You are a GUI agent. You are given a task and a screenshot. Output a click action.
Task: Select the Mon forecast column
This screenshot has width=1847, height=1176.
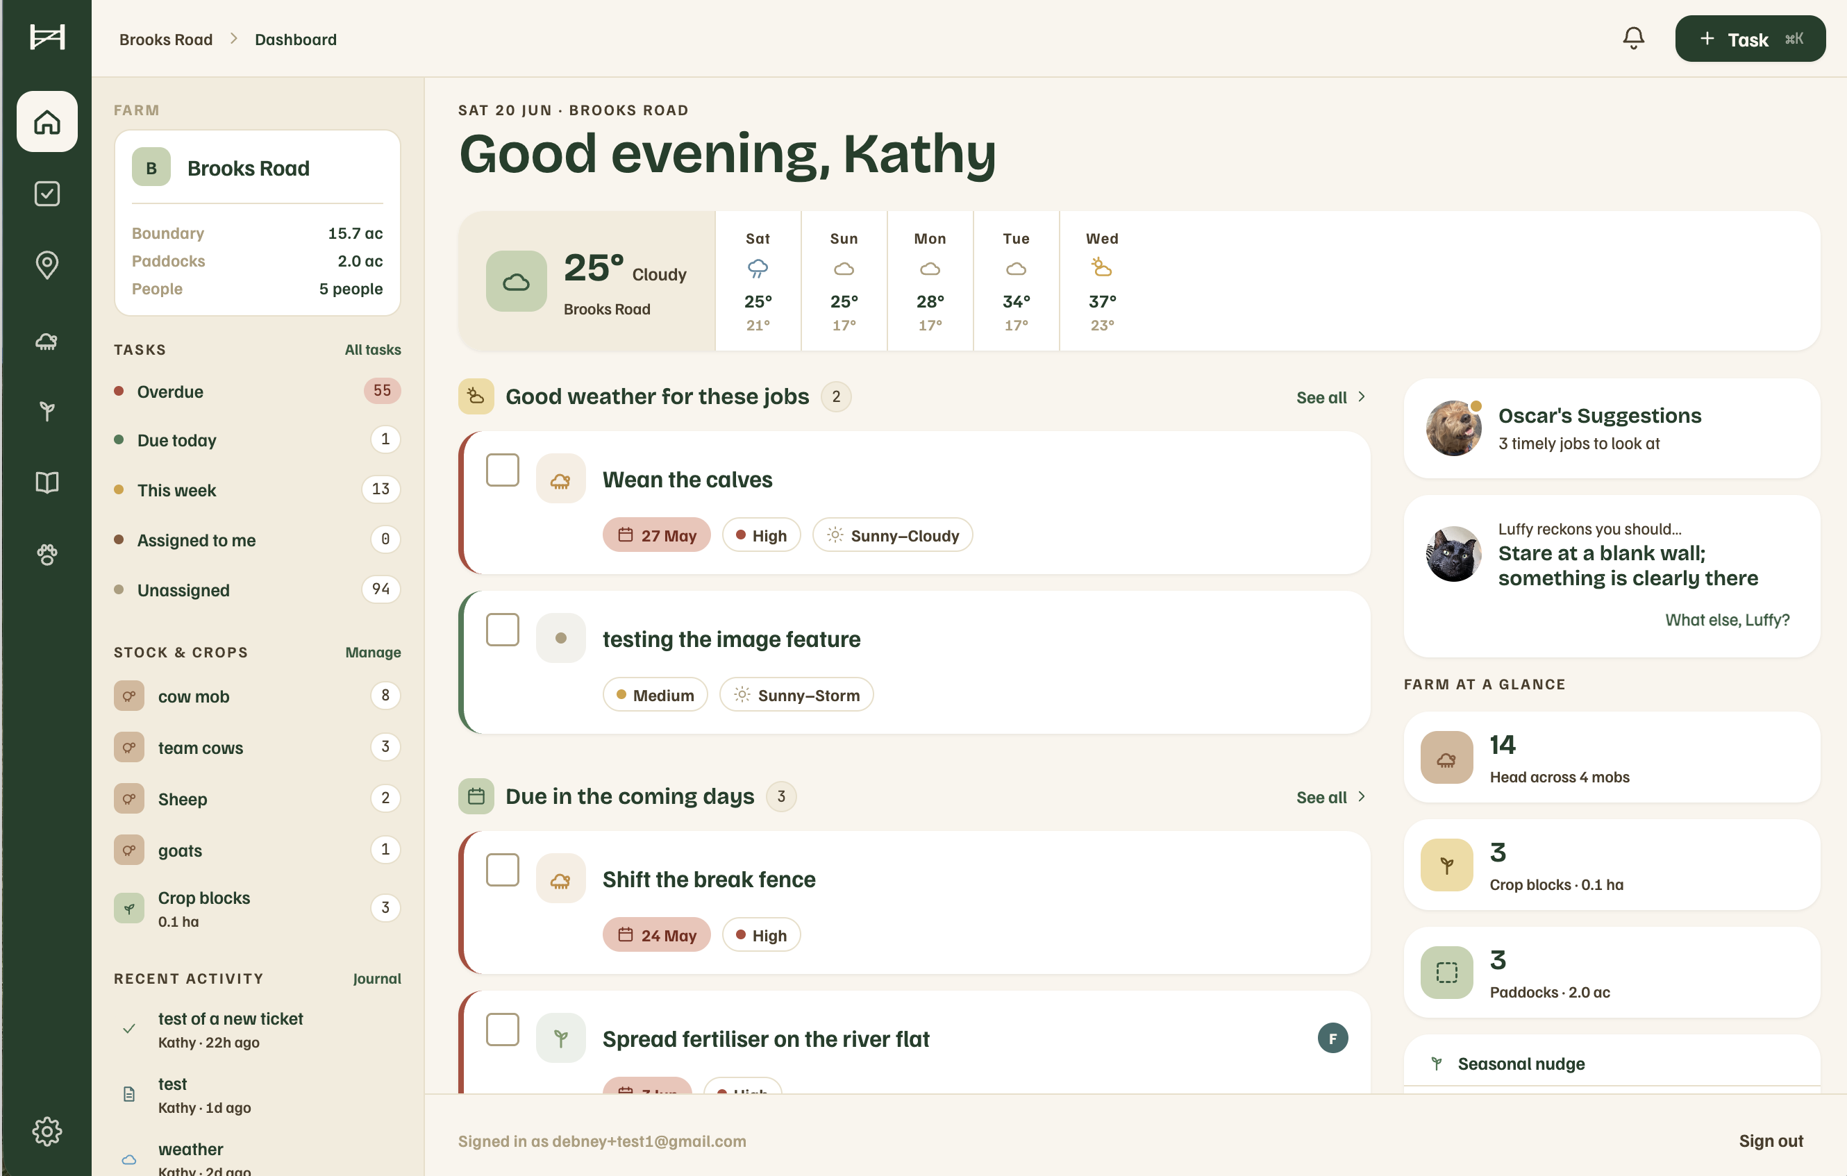tap(930, 281)
